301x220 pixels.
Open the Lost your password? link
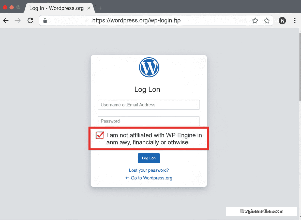[149, 170]
